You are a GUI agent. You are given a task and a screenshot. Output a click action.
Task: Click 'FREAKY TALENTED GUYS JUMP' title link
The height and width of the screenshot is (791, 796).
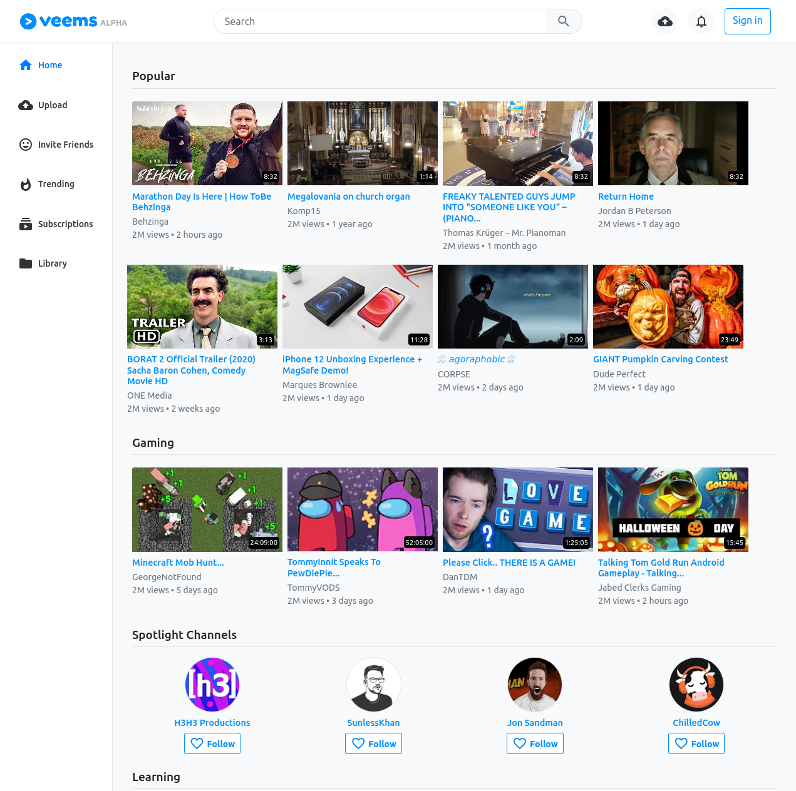tap(509, 207)
